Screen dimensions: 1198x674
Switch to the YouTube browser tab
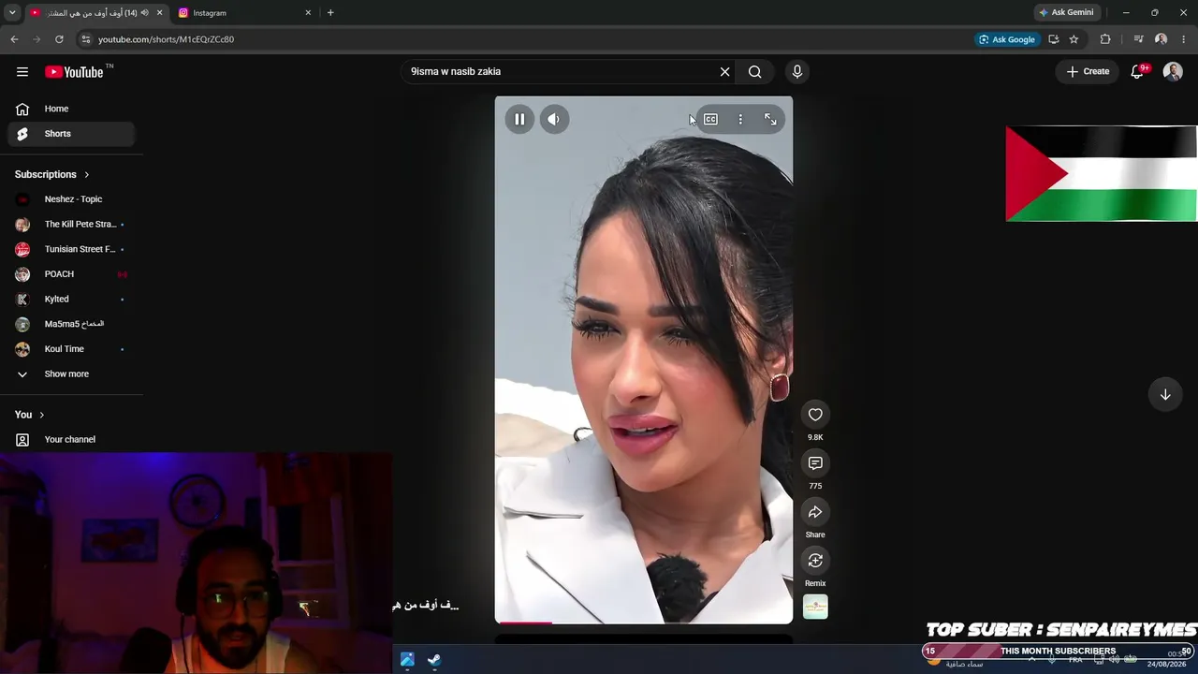point(96,13)
